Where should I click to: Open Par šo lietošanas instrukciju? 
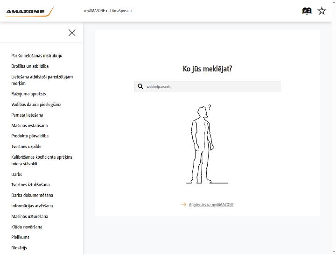click(x=37, y=56)
